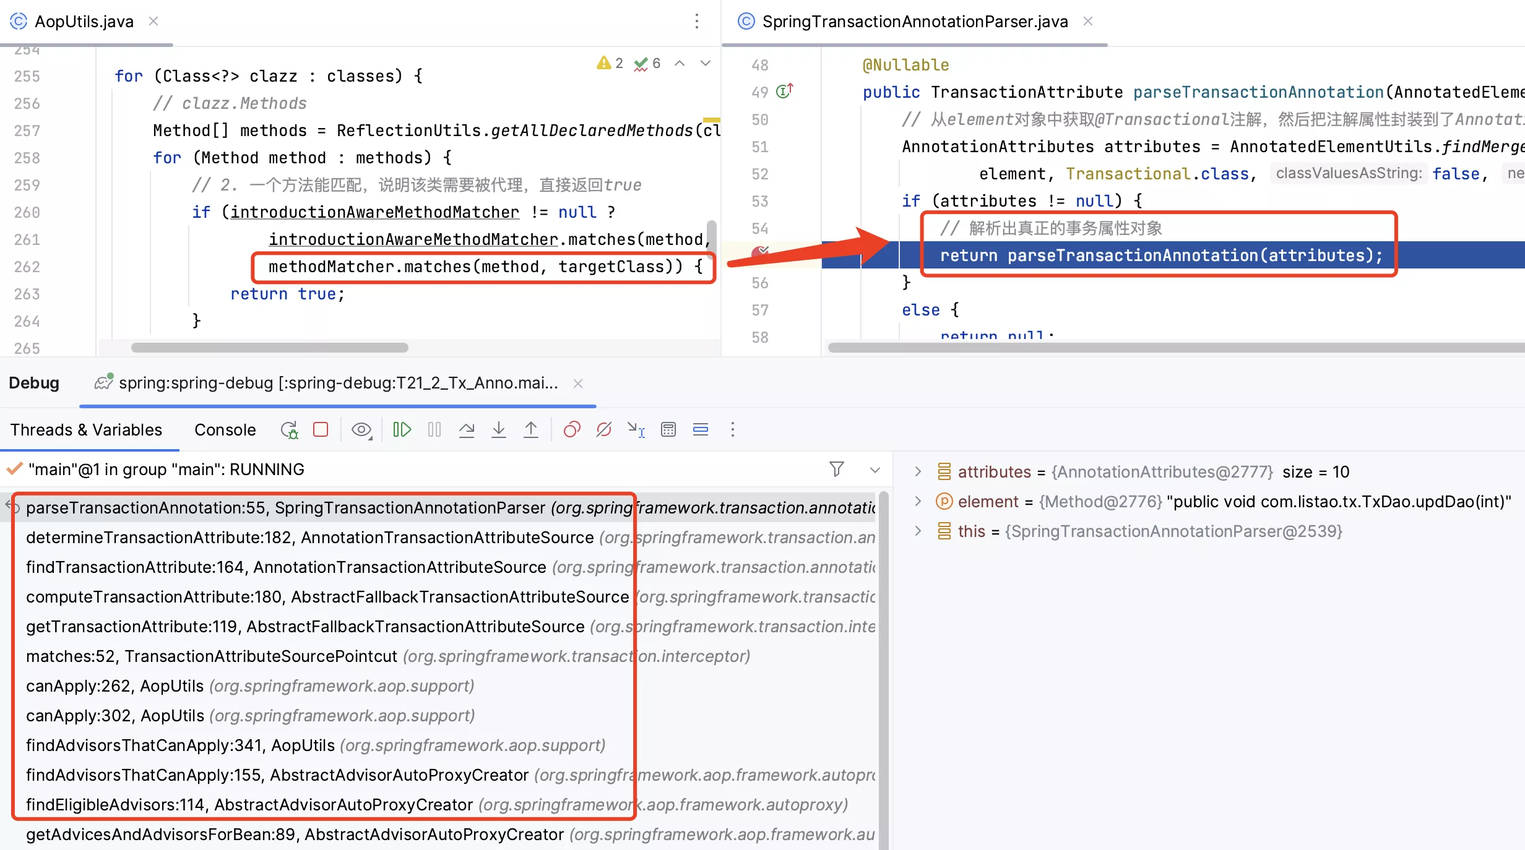Image resolution: width=1525 pixels, height=850 pixels.
Task: Switch to the Threads & Variables tab
Action: [86, 430]
